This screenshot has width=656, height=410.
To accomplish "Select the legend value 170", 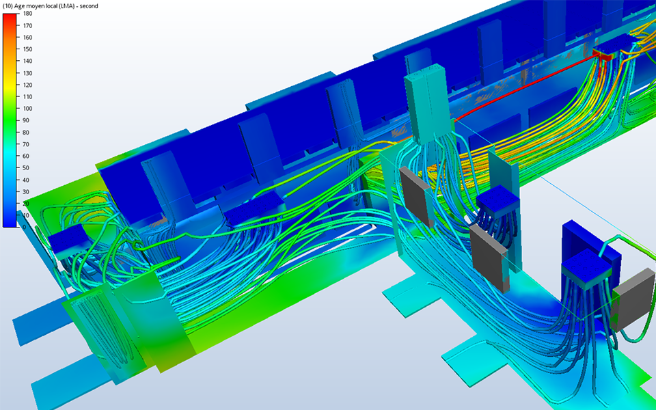I will (x=28, y=25).
